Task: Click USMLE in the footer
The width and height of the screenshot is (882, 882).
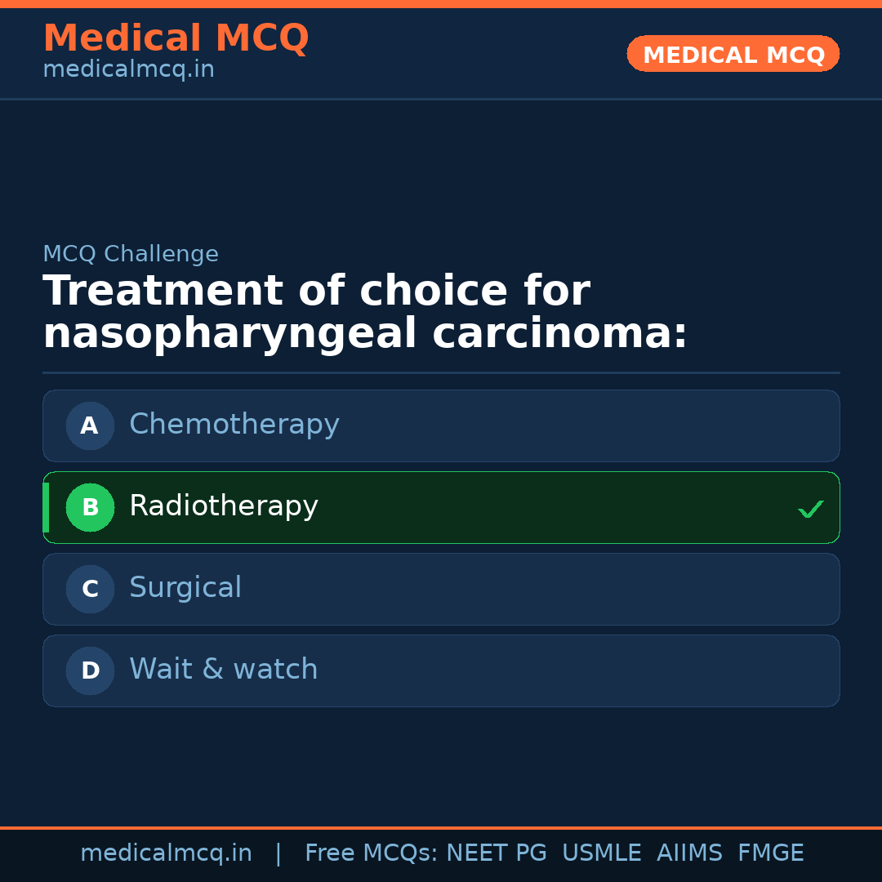Action: point(601,853)
